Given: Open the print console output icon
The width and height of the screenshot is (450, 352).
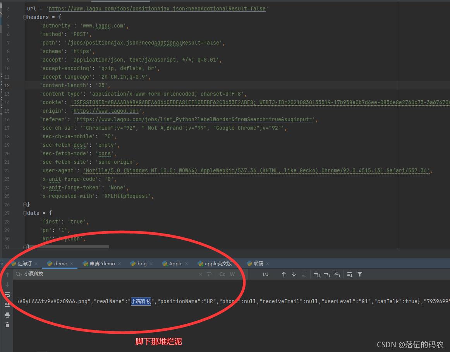Looking at the screenshot, I should coord(7,315).
